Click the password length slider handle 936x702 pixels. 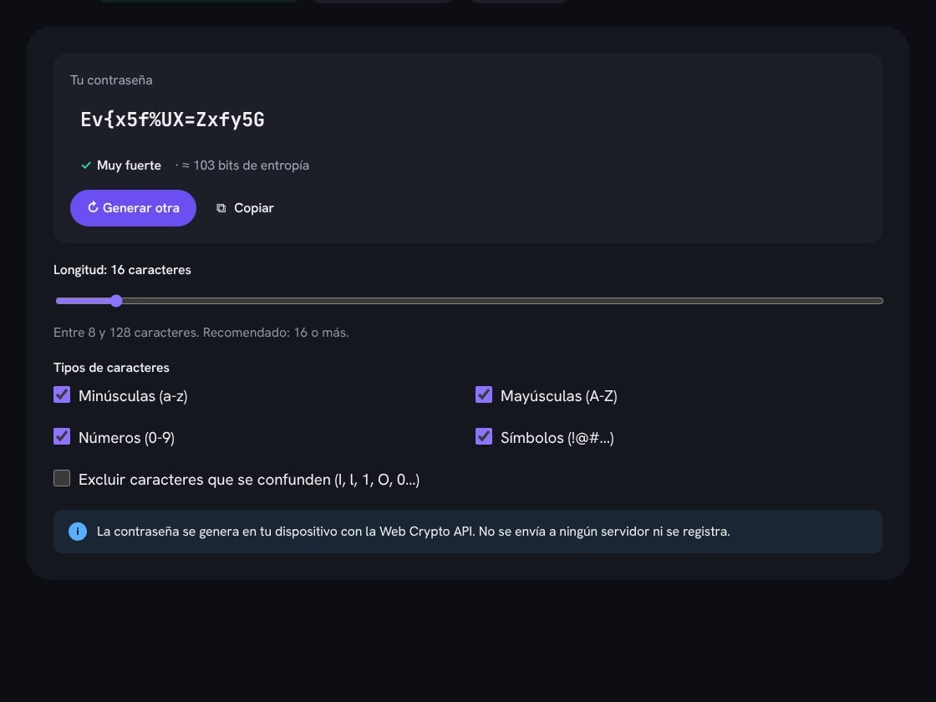coord(116,301)
